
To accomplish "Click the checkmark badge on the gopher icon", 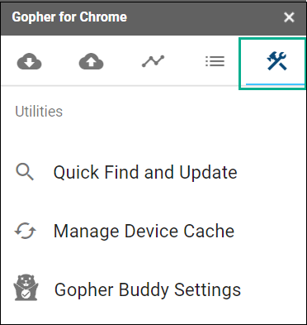I will point(26,295).
